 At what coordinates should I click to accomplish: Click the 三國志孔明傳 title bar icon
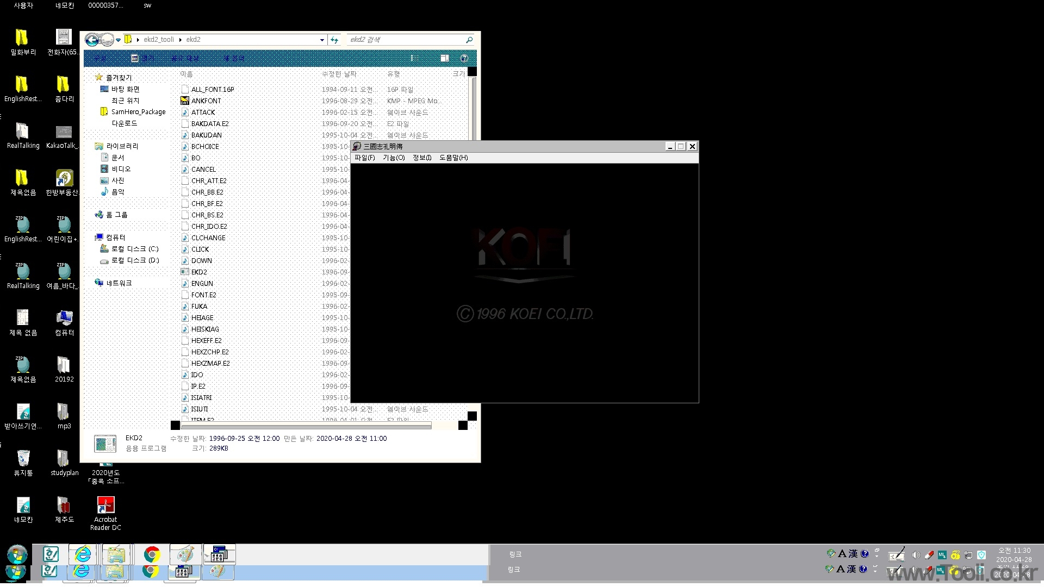pyautogui.click(x=357, y=146)
